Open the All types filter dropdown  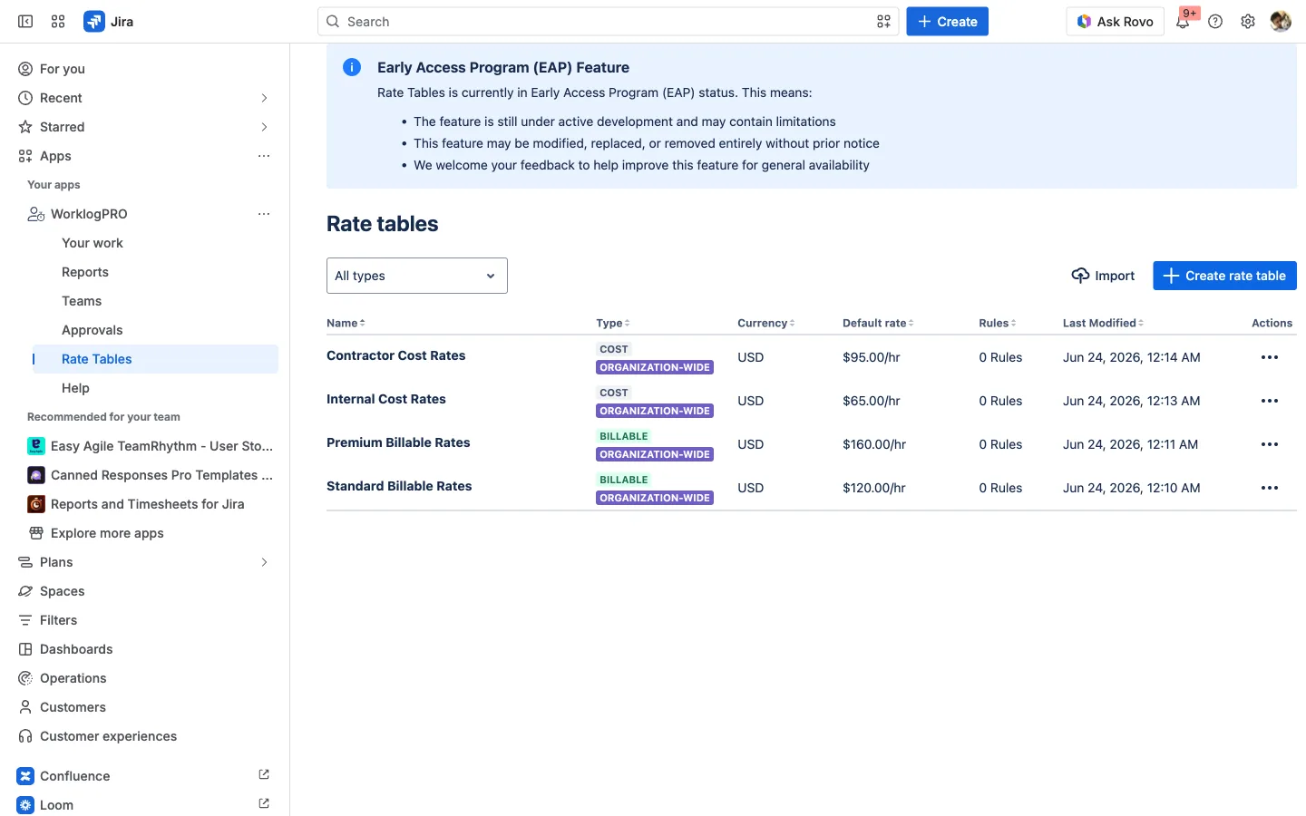coord(417,276)
